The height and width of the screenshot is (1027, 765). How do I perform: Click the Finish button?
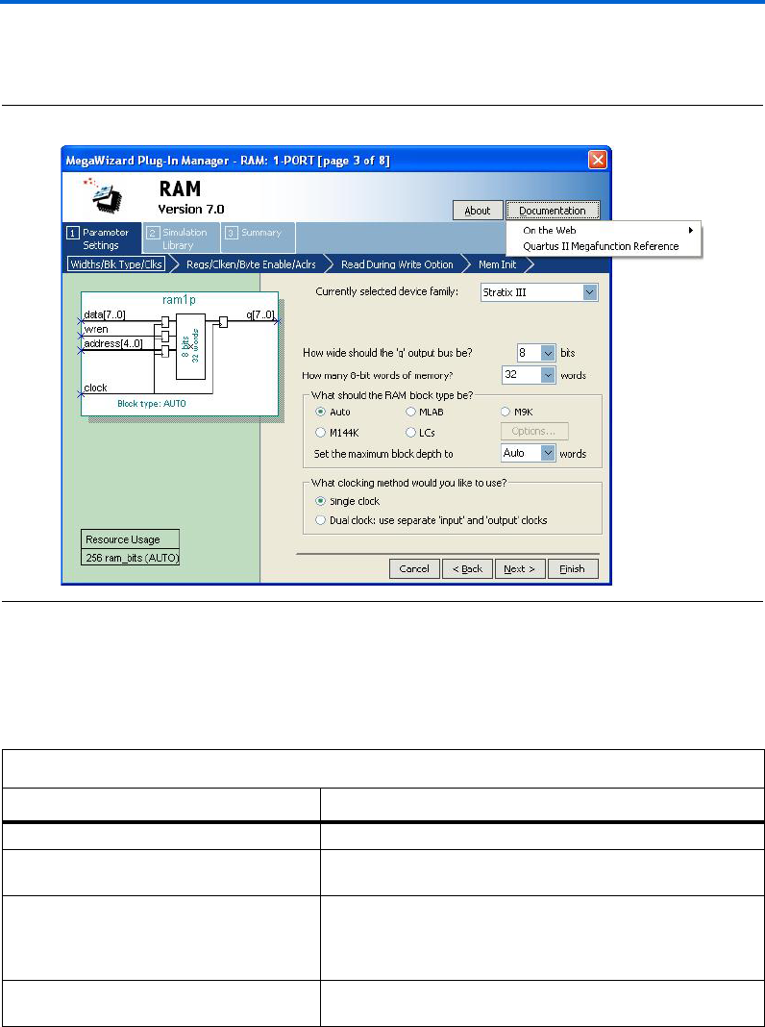(x=573, y=568)
